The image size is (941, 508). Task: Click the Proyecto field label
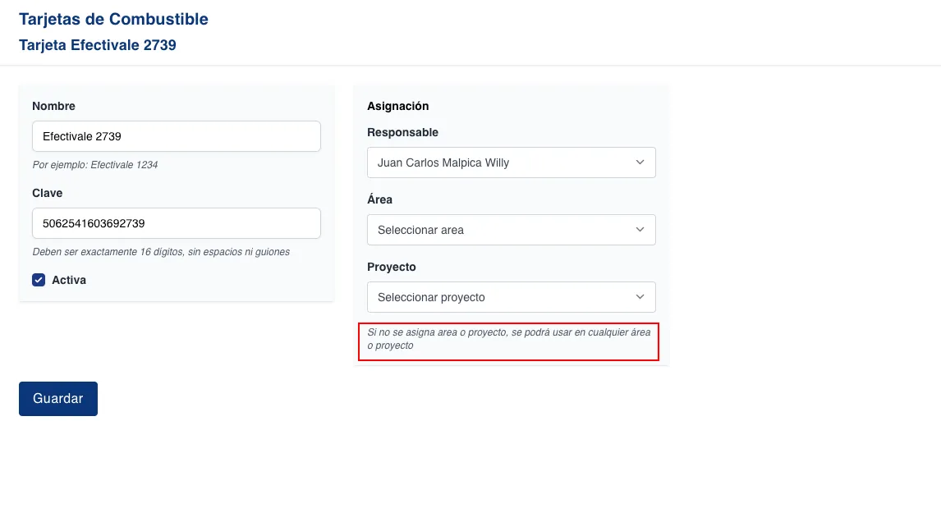pyautogui.click(x=392, y=267)
